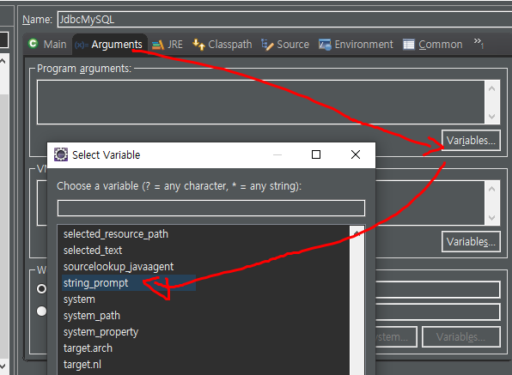
Task: Click the Source tab's pencil icon
Action: (x=267, y=45)
